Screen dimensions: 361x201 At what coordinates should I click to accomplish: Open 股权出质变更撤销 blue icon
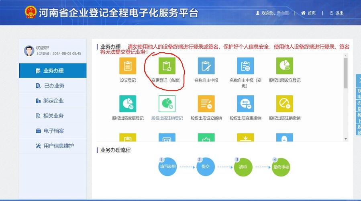click(x=245, y=104)
